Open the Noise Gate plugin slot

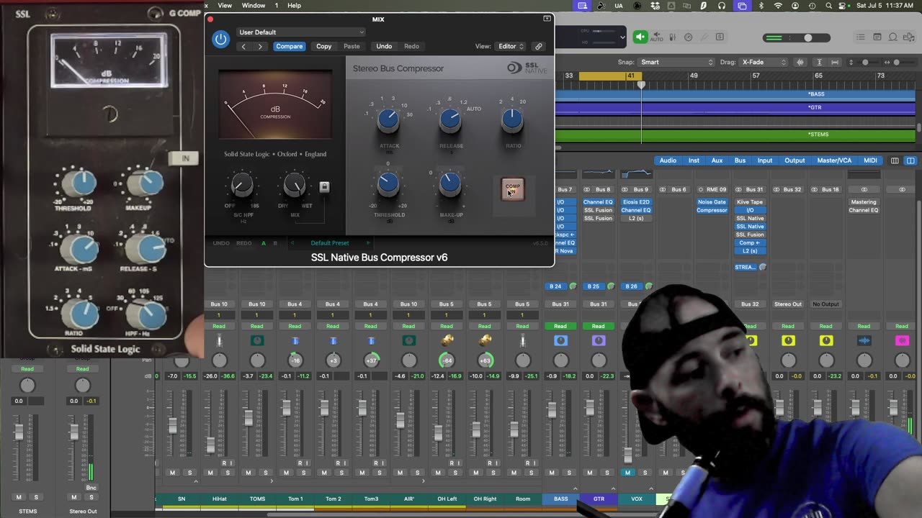click(712, 202)
